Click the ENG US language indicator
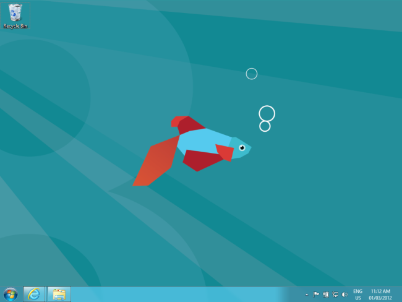The width and height of the screenshot is (402, 302). (357, 295)
